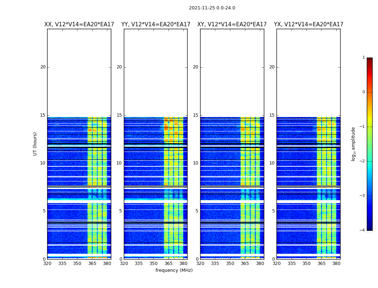The height and width of the screenshot is (288, 378).
Task: Click the 380 tick label under YX panel
Action: 336,264
